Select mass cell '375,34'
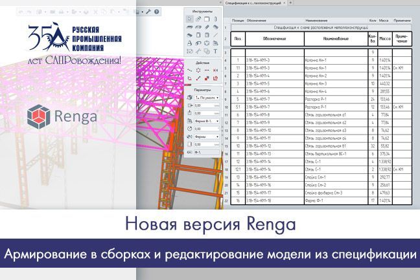 click(385, 154)
